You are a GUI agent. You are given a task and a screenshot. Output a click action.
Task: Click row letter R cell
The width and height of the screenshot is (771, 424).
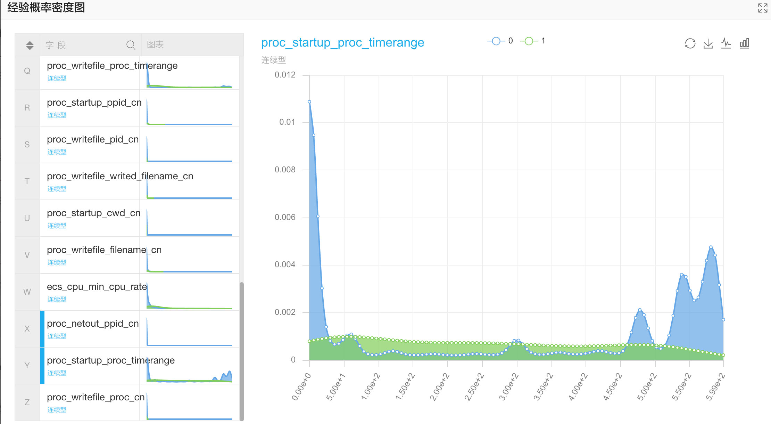pyautogui.click(x=27, y=108)
